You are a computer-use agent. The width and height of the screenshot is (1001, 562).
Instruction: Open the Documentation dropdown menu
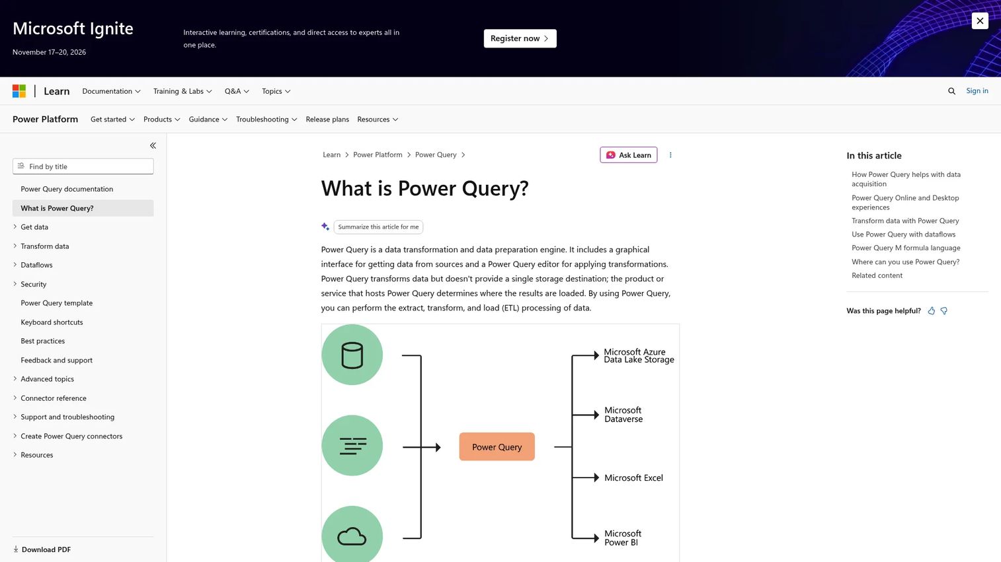coord(111,91)
